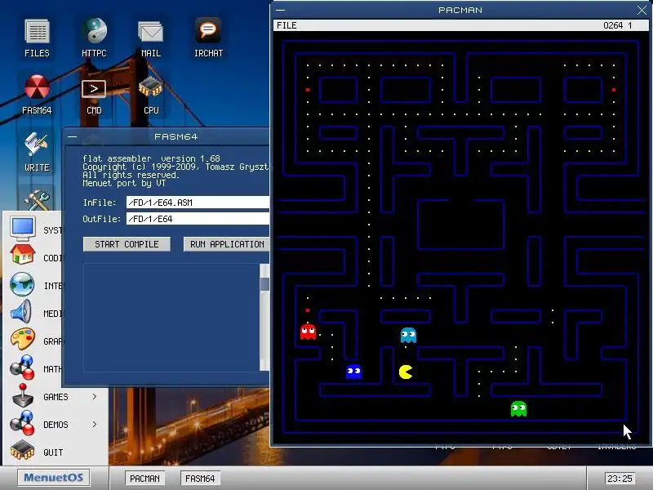The image size is (653, 490).
Task: Click the Pacman score 0264
Action: tap(613, 25)
